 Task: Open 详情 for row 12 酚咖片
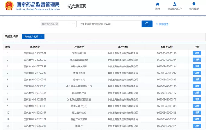click(197, 126)
